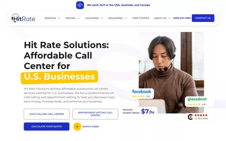Click the Calculate Your Quote button

pos(47,126)
